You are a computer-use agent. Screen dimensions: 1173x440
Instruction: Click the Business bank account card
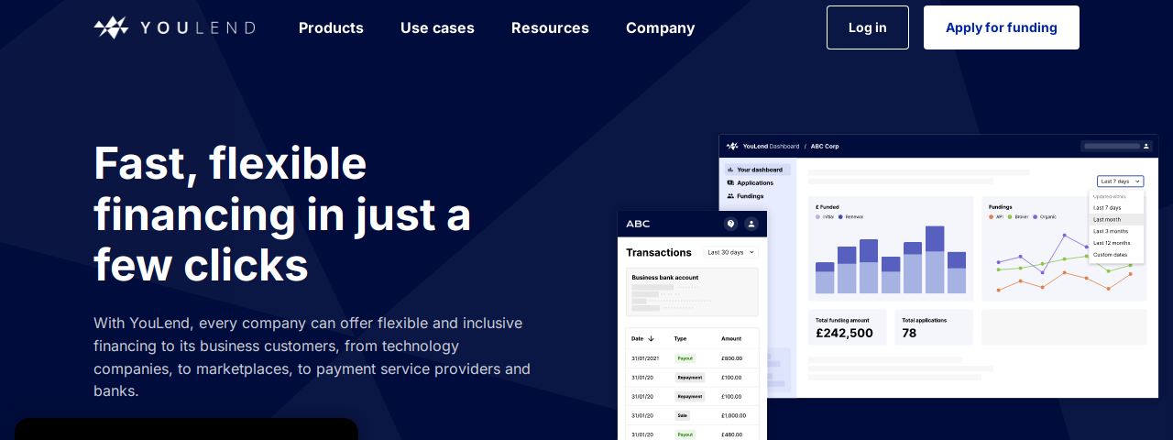click(692, 291)
